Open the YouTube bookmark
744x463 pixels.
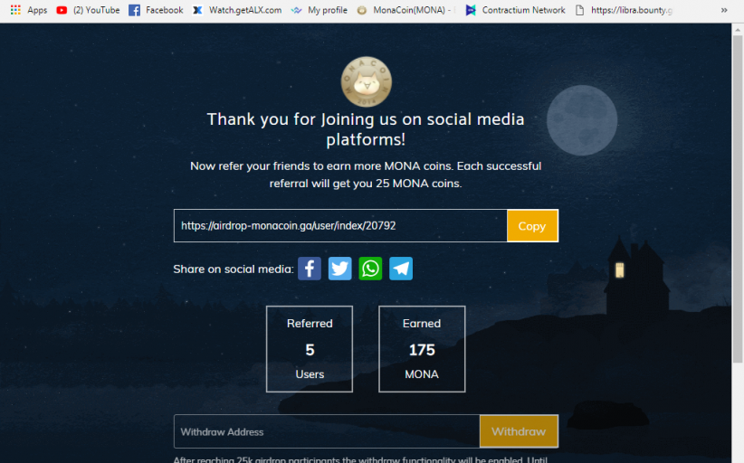(88, 10)
